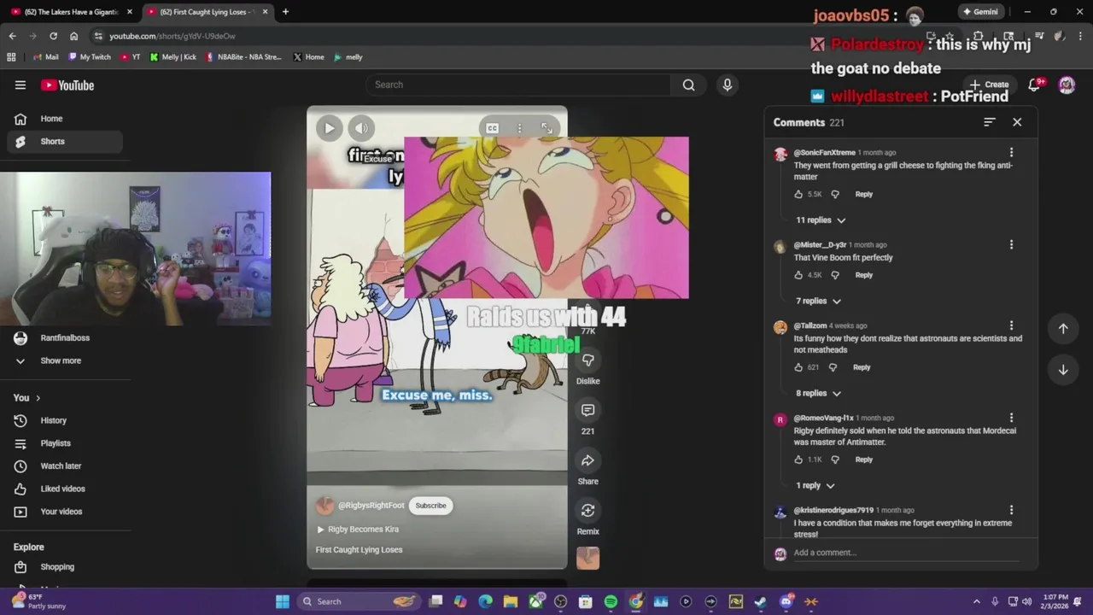
Task: Open options for the @Mister__D-y3r comment
Action: [1012, 245]
